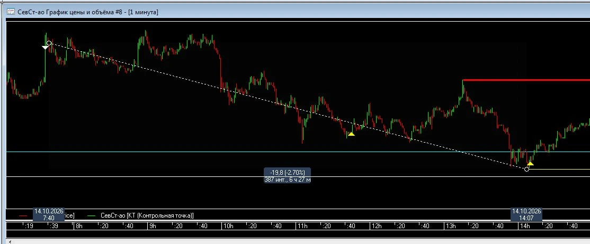Click the '14.10.2026 14:07' date tooltip
The height and width of the screenshot is (244, 590).
(526, 214)
